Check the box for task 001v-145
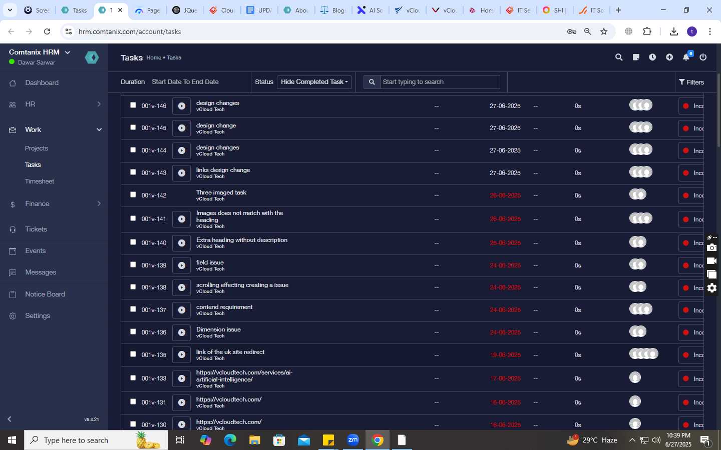 (133, 127)
